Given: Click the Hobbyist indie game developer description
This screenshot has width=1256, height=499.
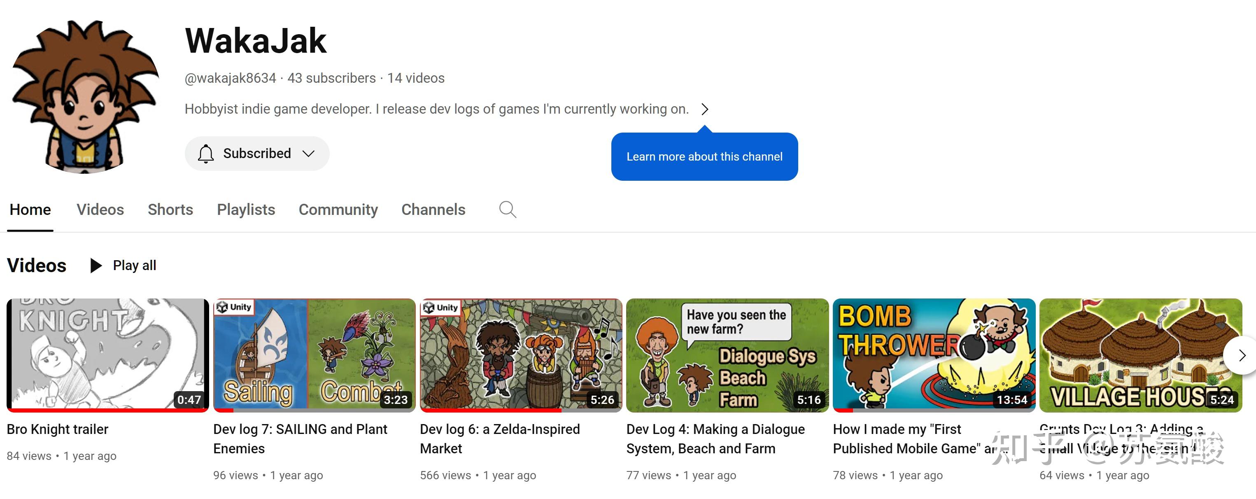Looking at the screenshot, I should click(436, 109).
